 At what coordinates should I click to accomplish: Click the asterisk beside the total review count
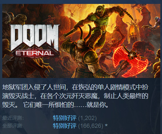pyautogui.click(x=106, y=126)
